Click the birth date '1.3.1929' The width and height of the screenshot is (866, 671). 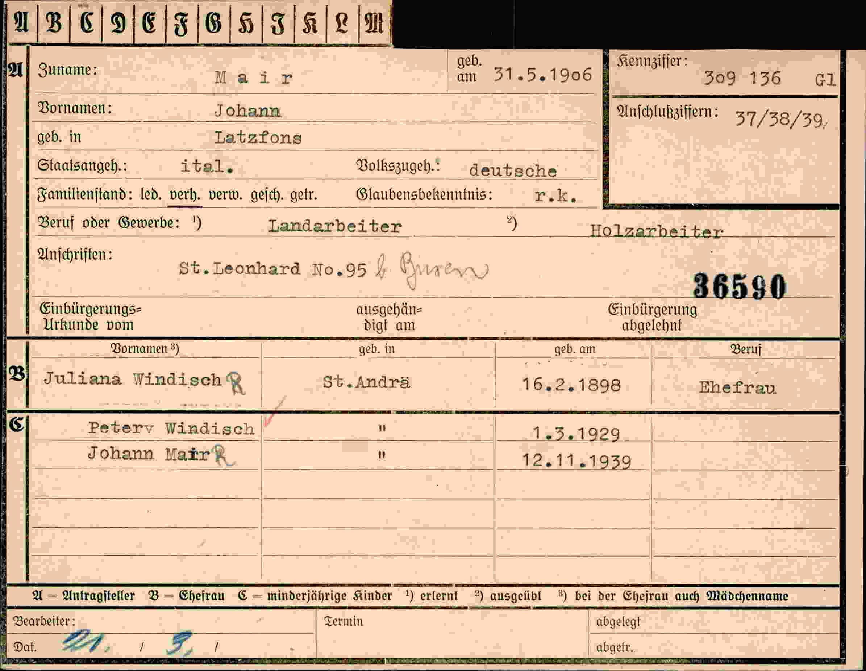click(576, 433)
